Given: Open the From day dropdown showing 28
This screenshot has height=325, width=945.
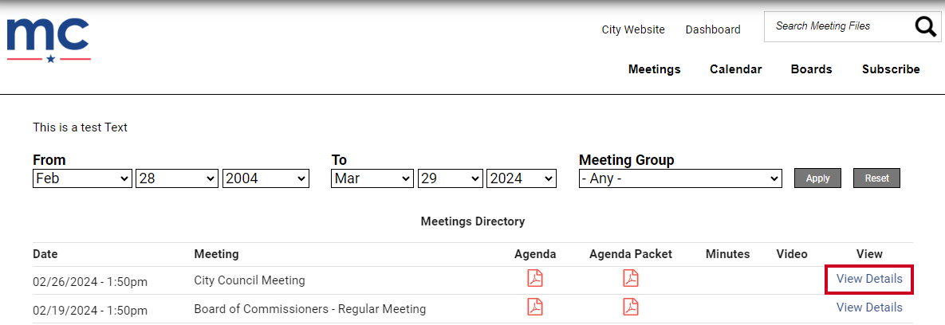Looking at the screenshot, I should coord(176,178).
